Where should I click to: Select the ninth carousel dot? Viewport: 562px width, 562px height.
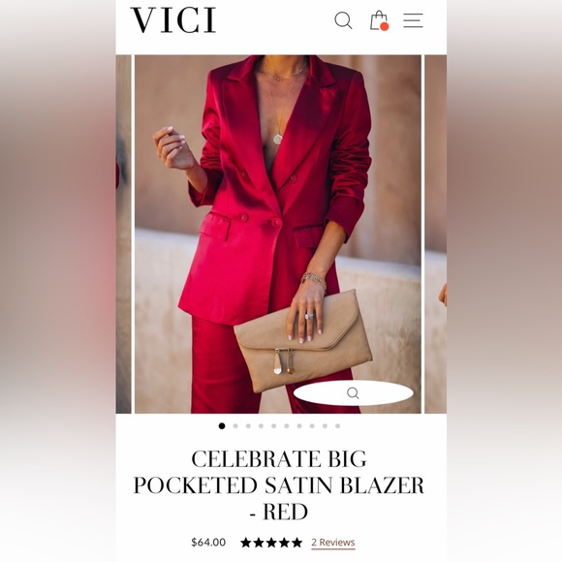coord(325,425)
